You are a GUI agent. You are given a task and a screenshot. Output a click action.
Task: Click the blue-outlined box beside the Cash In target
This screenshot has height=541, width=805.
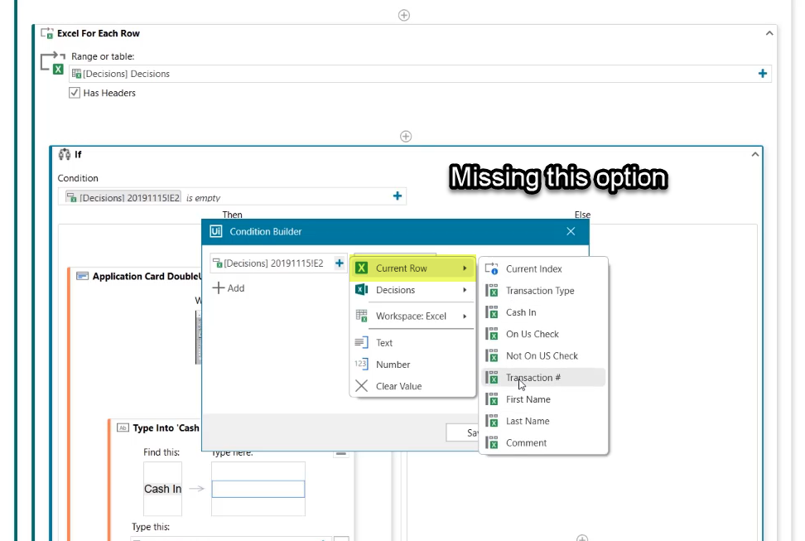(x=258, y=489)
